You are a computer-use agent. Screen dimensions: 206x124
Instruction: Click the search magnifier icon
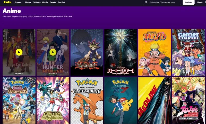coord(146,2)
